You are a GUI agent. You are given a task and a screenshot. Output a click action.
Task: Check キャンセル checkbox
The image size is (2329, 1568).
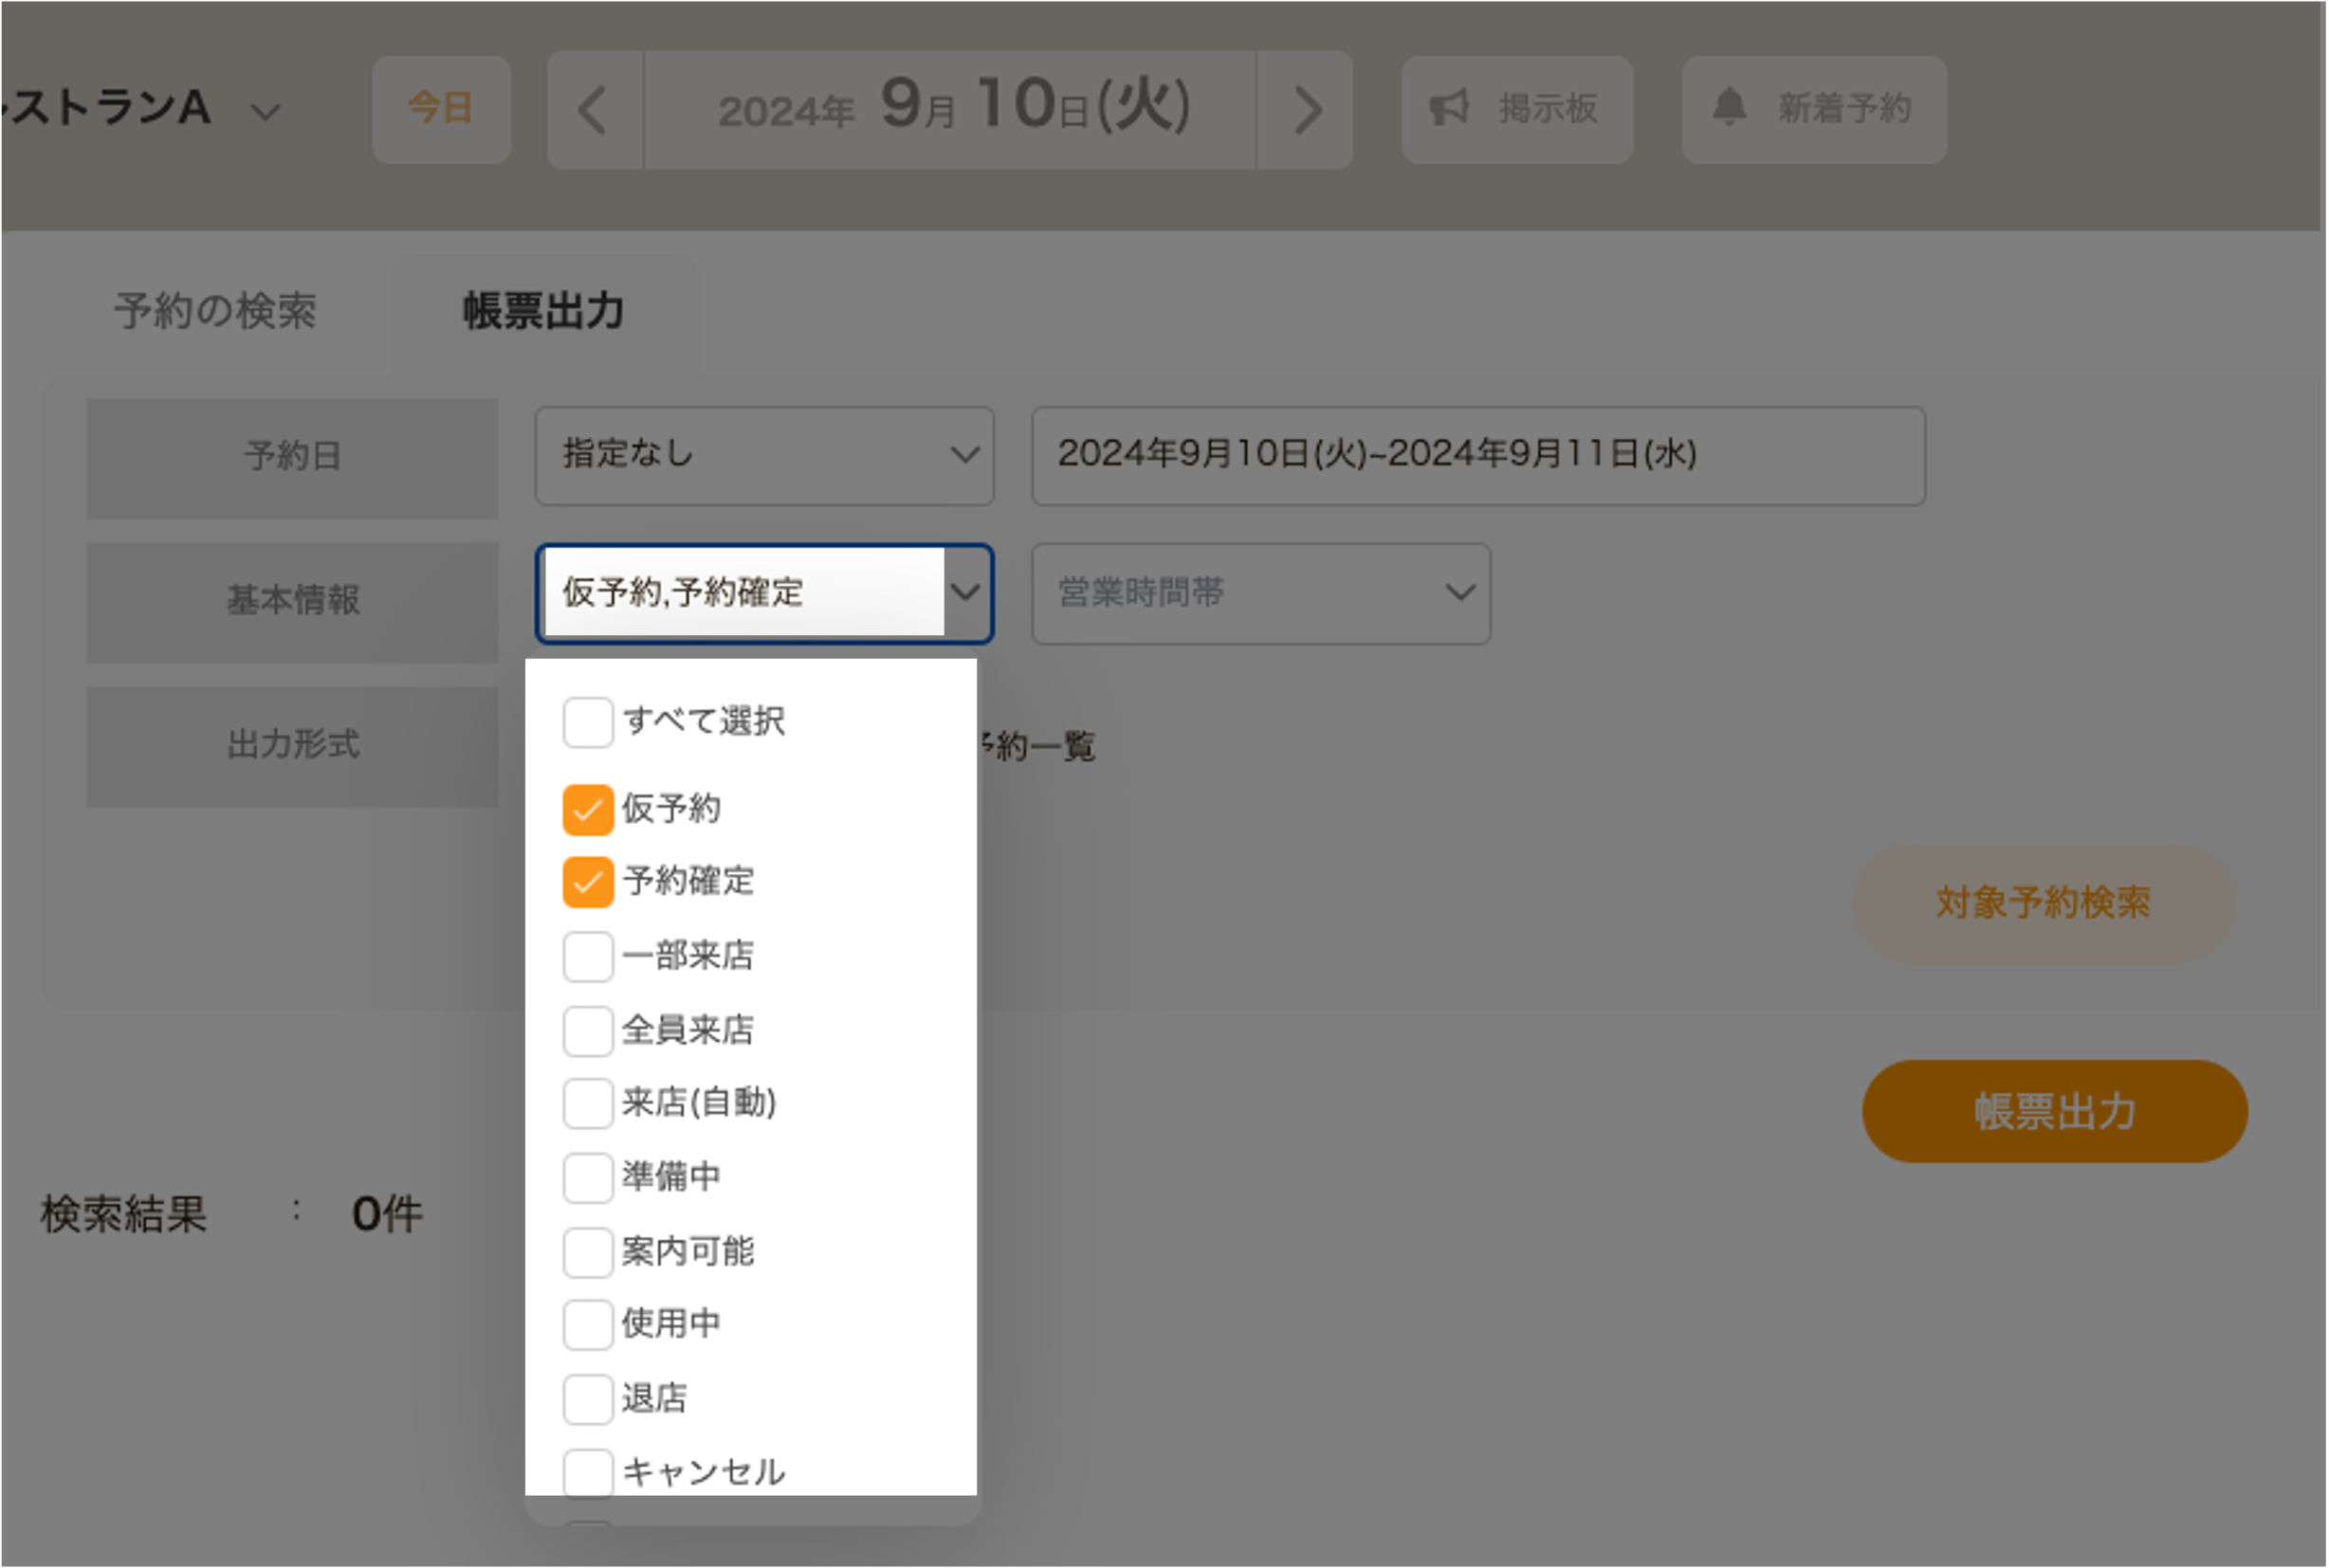[588, 1473]
